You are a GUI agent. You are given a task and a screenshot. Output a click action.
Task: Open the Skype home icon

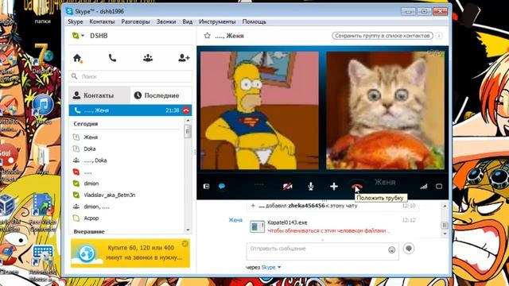click(x=77, y=58)
